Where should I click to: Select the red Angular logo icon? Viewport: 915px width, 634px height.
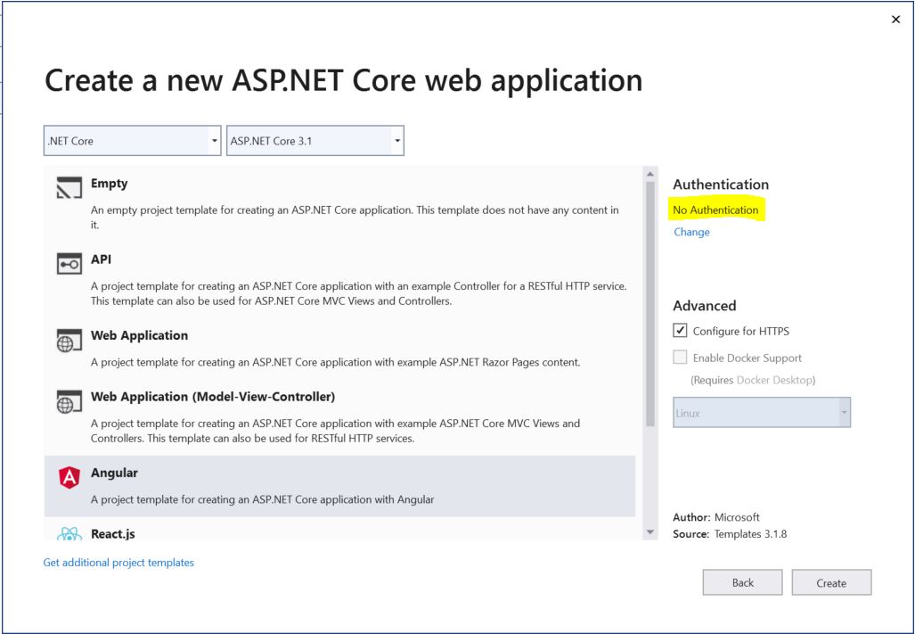point(69,478)
